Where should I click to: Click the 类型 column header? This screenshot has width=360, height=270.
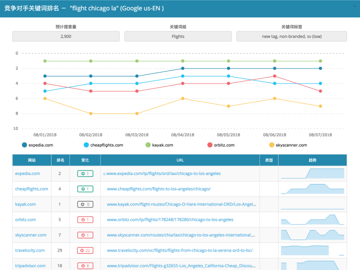click(269, 160)
